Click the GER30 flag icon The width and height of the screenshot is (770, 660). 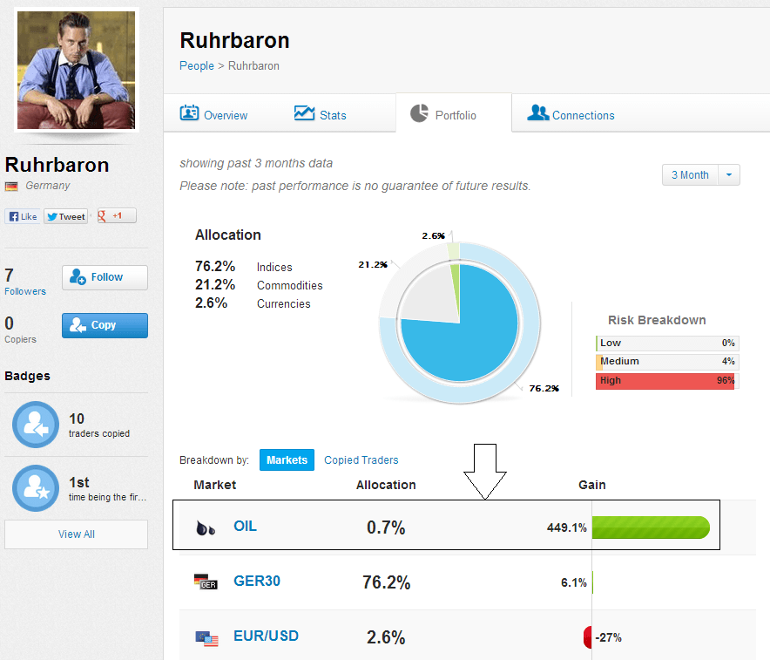click(207, 582)
